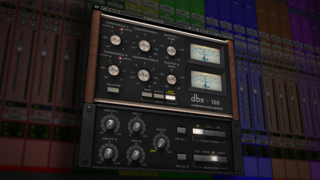The image size is (320, 180).
Task: Set Monitor to ST
Action: (x=214, y=159)
